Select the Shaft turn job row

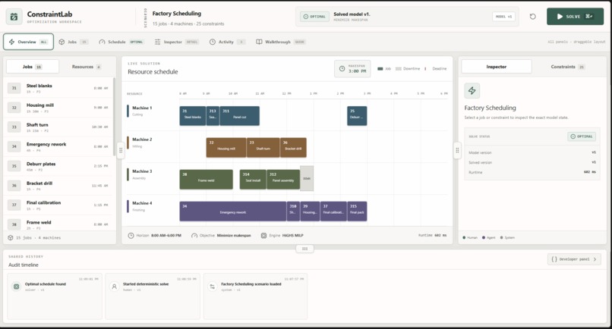point(58,127)
